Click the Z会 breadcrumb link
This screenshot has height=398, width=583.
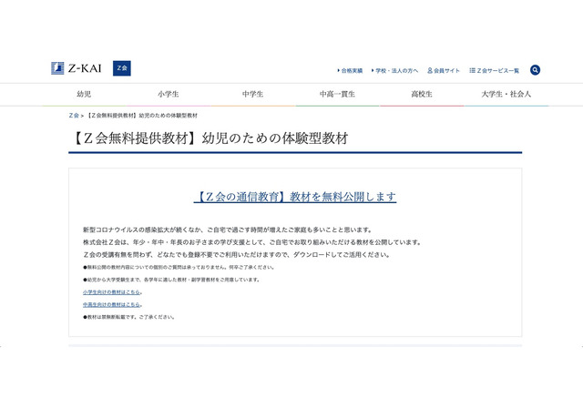74,116
